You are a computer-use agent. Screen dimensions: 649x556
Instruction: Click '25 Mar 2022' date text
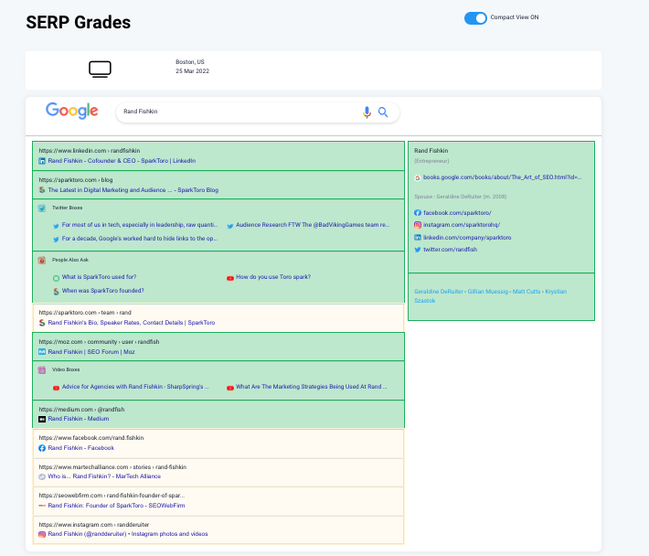click(x=193, y=71)
